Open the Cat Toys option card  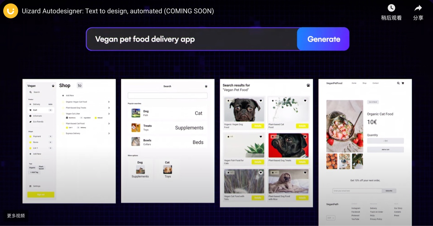pos(167,169)
